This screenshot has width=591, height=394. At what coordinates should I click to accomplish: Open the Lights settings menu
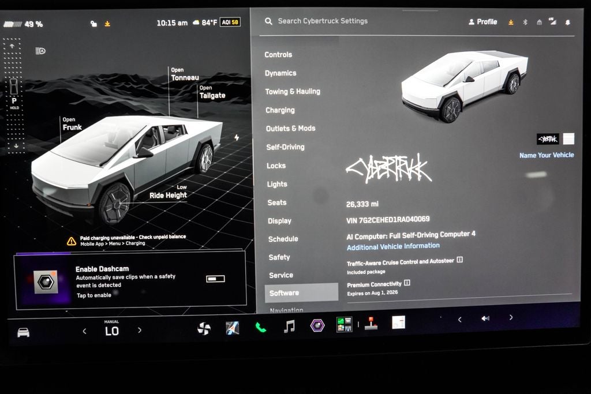pyautogui.click(x=277, y=184)
